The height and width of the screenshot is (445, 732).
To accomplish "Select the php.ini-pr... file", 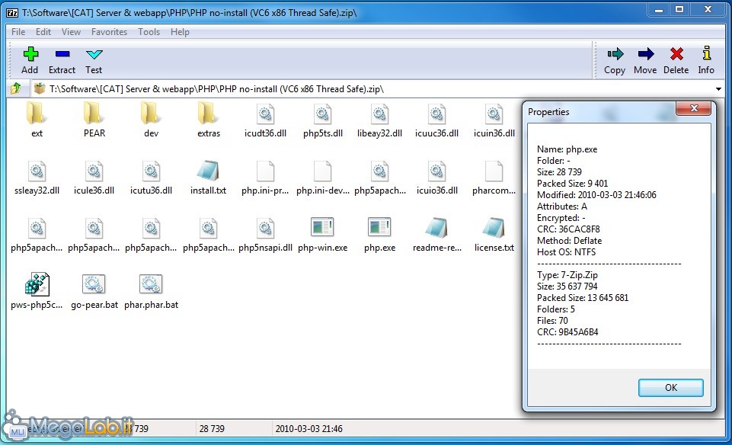I will [x=265, y=178].
